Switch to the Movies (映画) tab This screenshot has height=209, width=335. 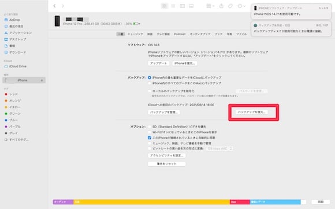coord(150,34)
